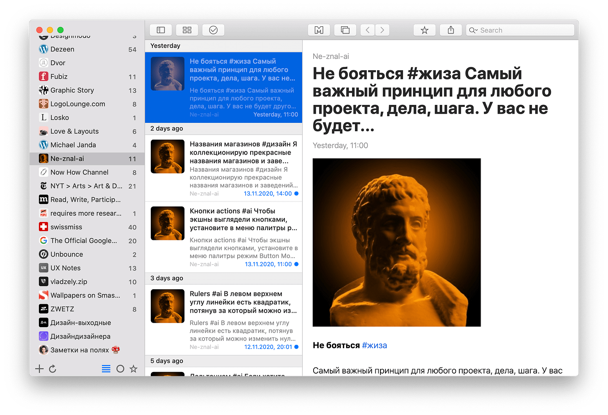Toggle the sidebar visibility button
Viewport: 608px width, 415px height.
(x=161, y=30)
